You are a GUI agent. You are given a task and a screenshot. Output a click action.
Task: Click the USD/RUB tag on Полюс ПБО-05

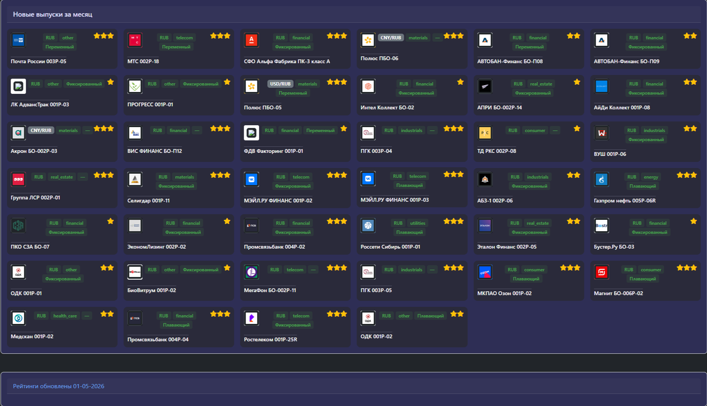tap(280, 84)
